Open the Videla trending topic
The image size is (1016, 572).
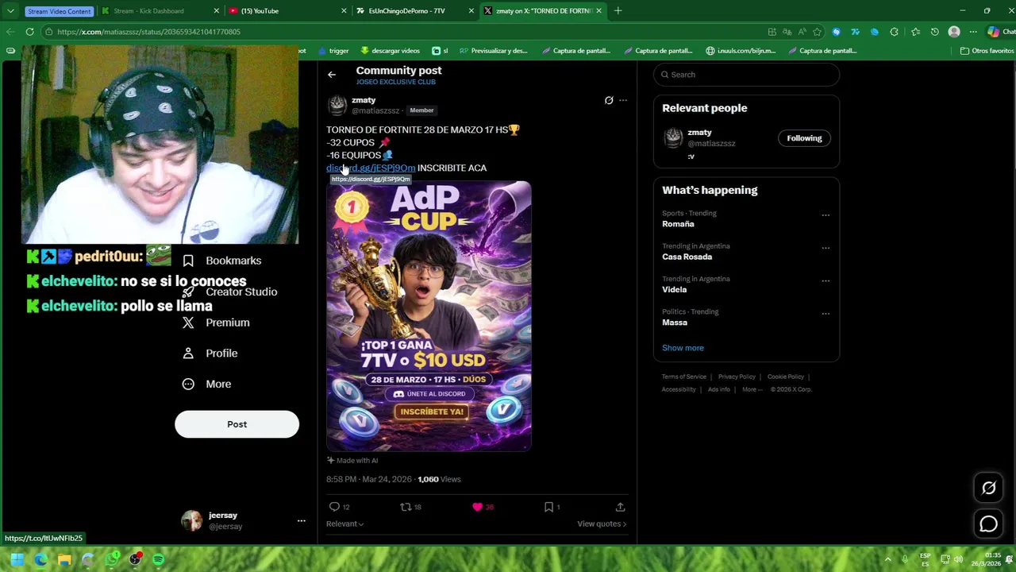pyautogui.click(x=674, y=289)
